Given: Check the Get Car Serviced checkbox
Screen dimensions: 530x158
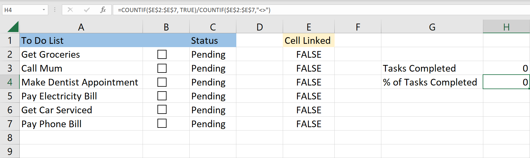Looking at the screenshot, I should coord(162,110).
